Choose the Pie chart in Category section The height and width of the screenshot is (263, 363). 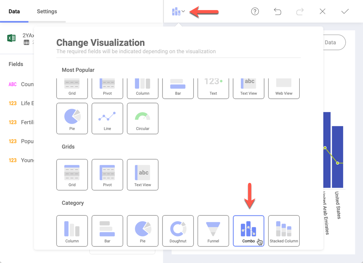[142, 230]
